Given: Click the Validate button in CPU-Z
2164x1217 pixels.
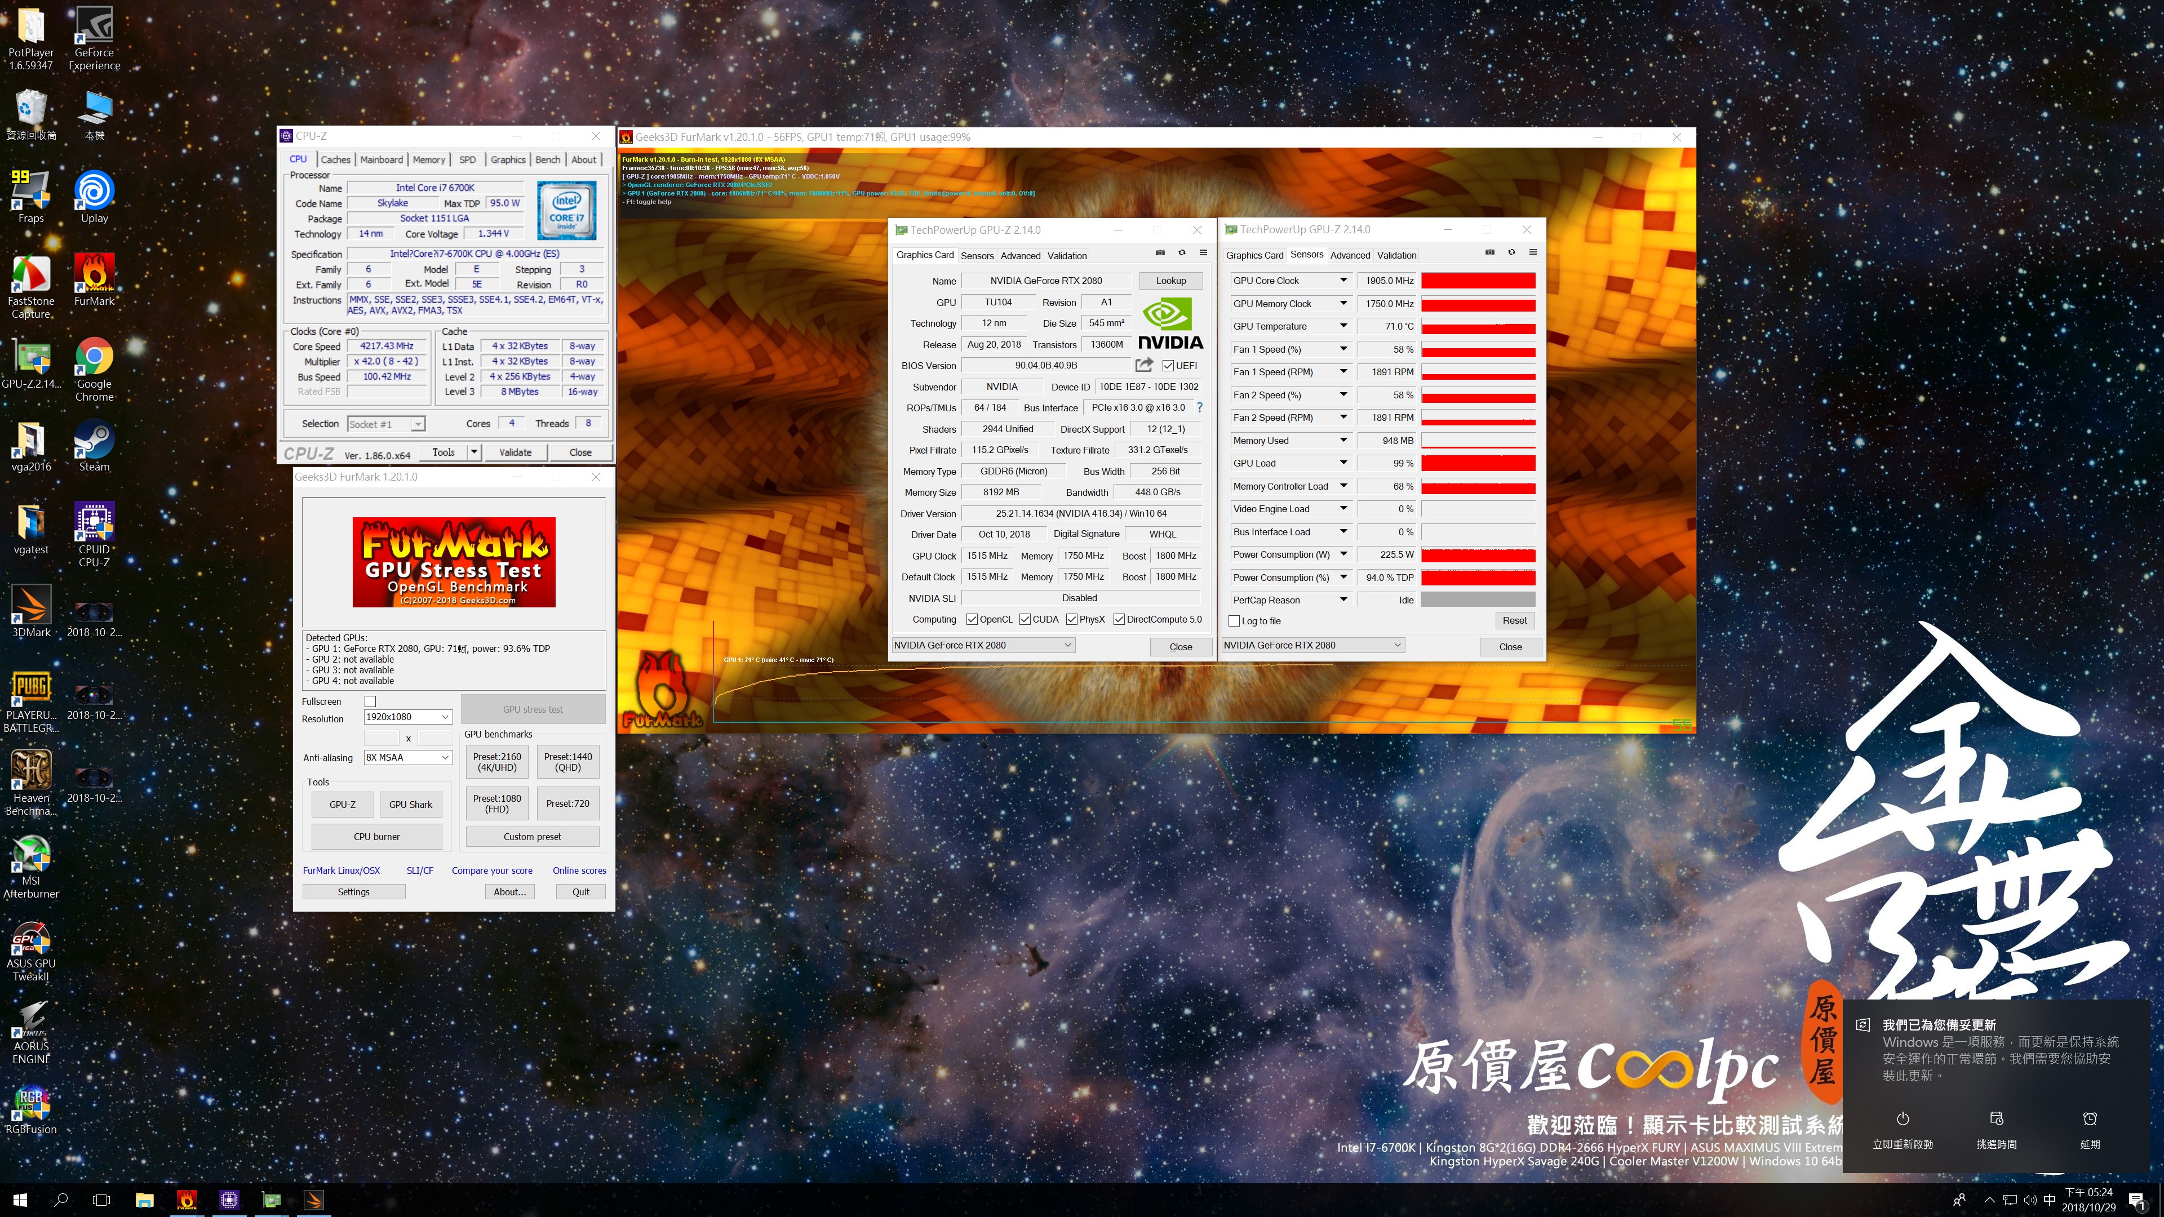Looking at the screenshot, I should tap(515, 452).
